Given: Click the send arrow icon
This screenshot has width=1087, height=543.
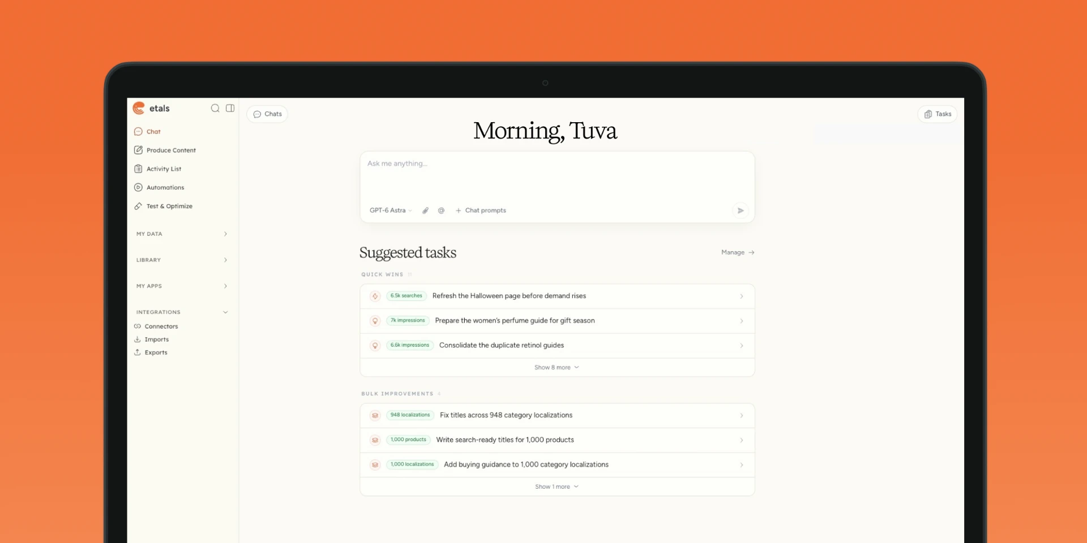Looking at the screenshot, I should click(x=741, y=210).
